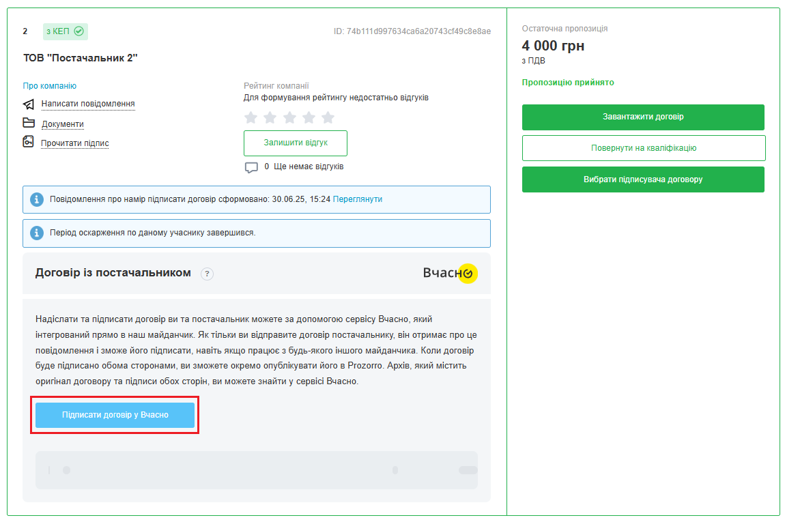Click Прочитати підпис link

click(75, 143)
